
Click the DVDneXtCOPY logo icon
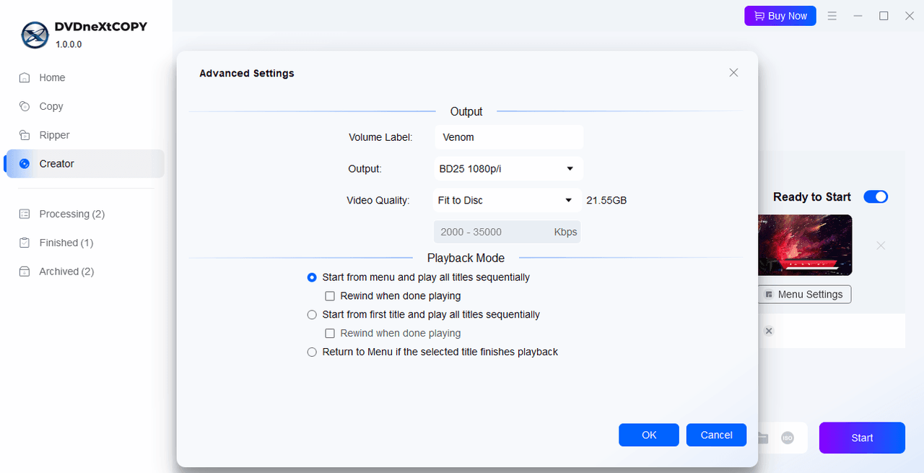click(35, 35)
